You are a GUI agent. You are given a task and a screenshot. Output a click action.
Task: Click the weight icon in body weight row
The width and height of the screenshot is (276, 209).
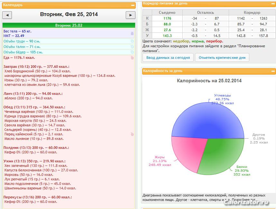tap(132, 33)
